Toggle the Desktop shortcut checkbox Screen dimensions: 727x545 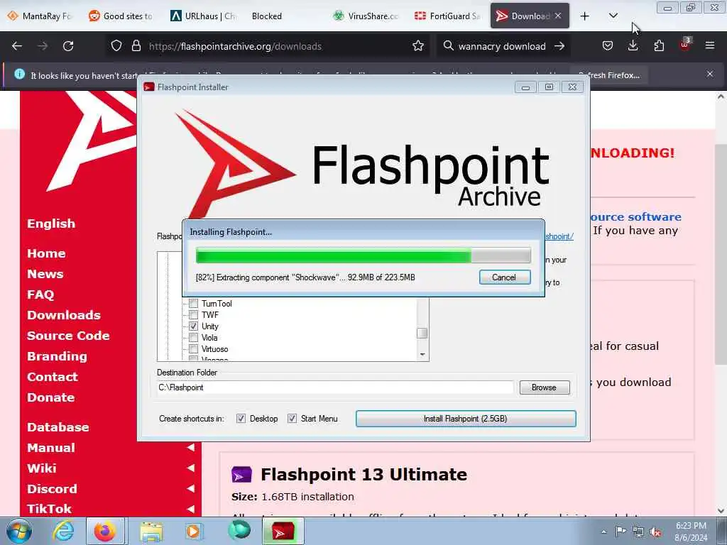[x=241, y=419]
